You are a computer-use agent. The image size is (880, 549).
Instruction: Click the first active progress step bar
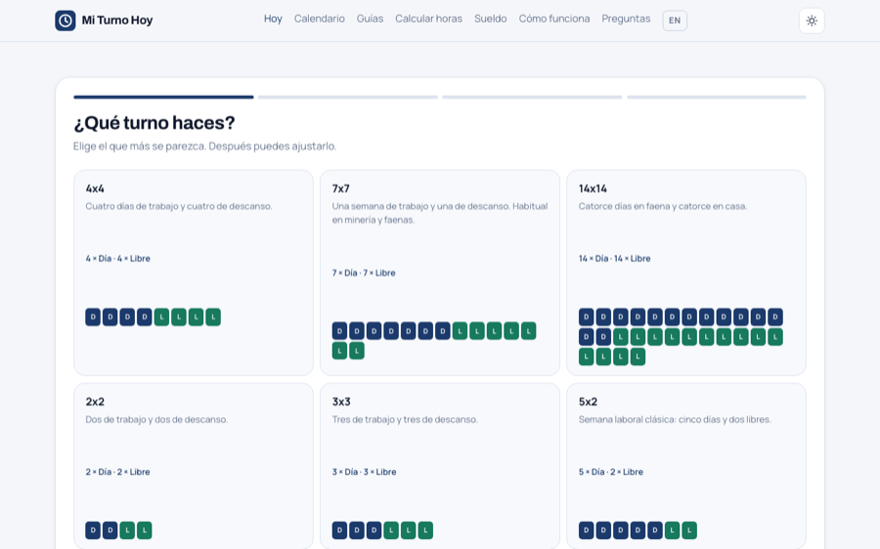click(x=163, y=97)
